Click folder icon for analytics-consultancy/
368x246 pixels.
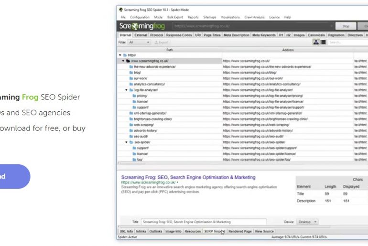click(131, 84)
